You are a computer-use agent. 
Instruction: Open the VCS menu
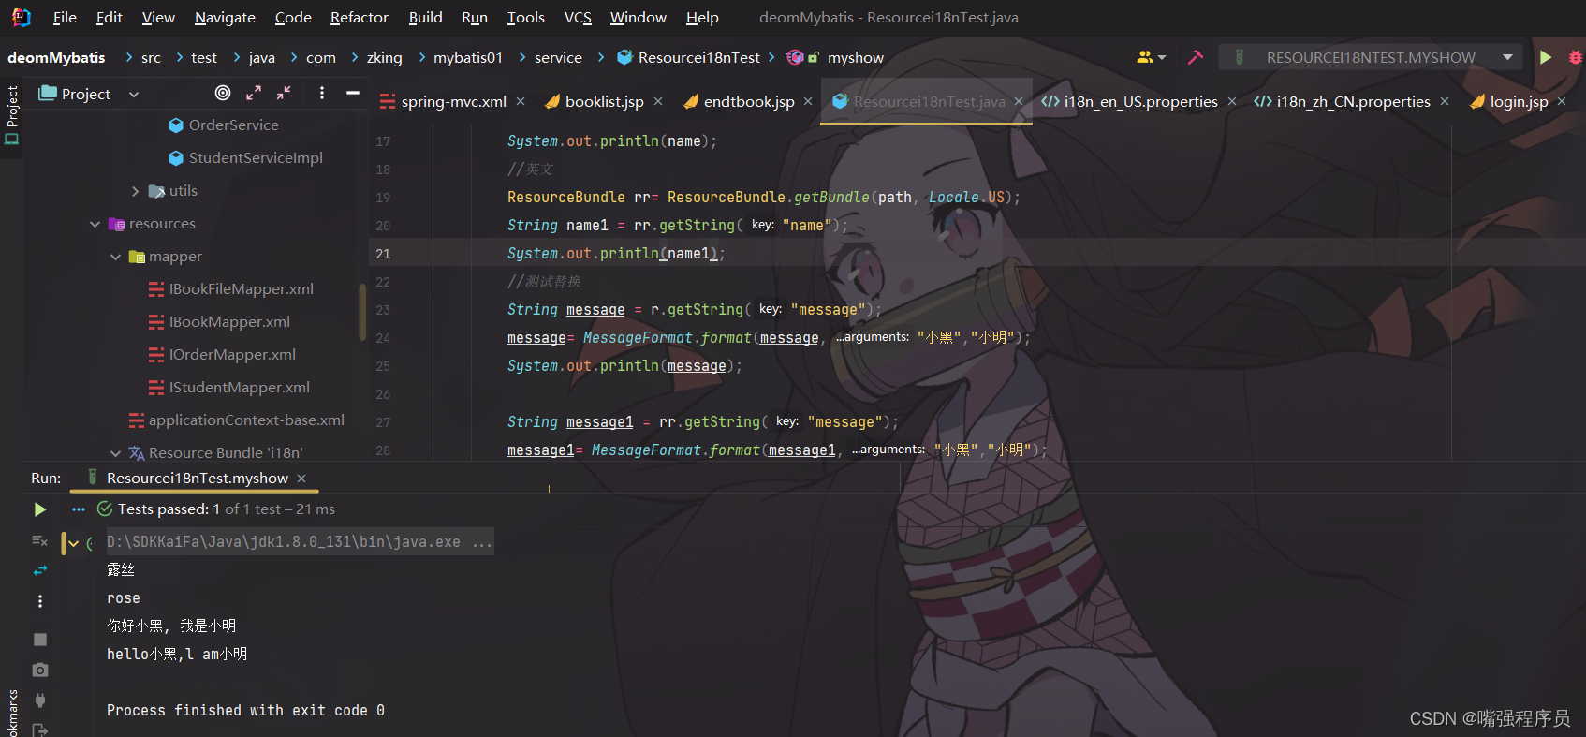(x=578, y=18)
